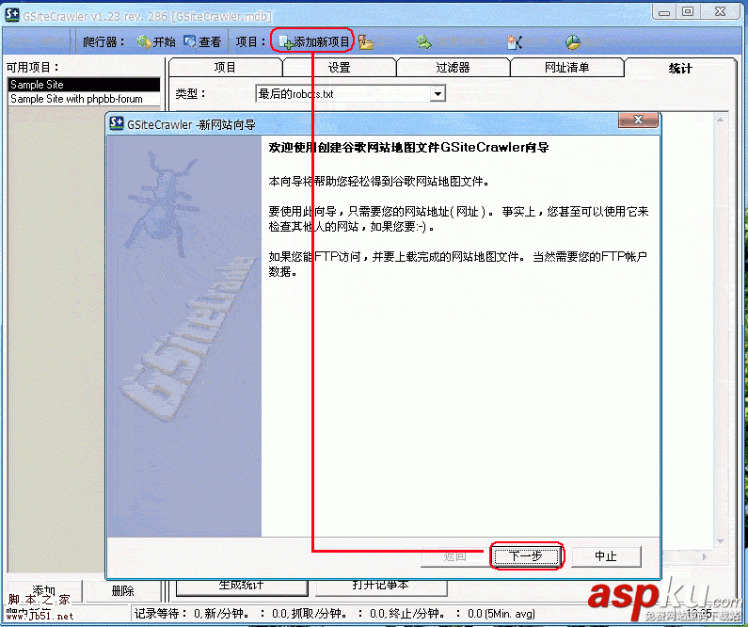The image size is (748, 627).
Task: Click the GSiteCrawler app icon in main title bar
Action: [12, 15]
